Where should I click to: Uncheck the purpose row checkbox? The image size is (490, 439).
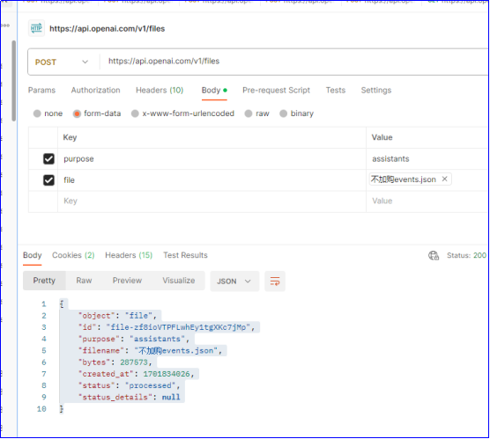click(48, 159)
